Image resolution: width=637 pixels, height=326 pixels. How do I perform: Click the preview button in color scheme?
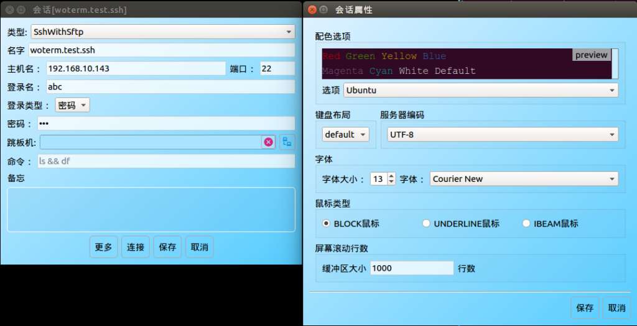592,55
